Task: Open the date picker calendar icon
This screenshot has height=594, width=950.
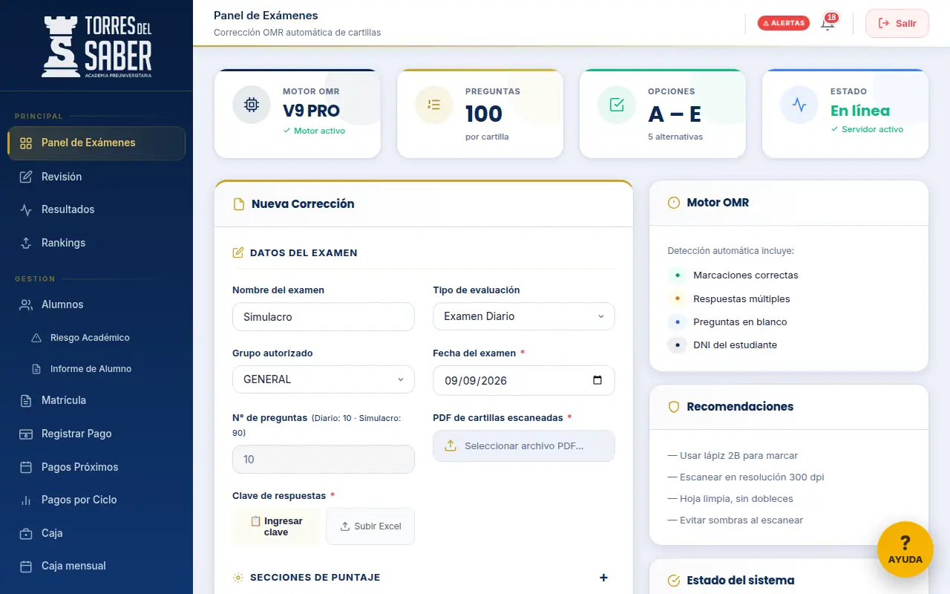Action: click(597, 380)
